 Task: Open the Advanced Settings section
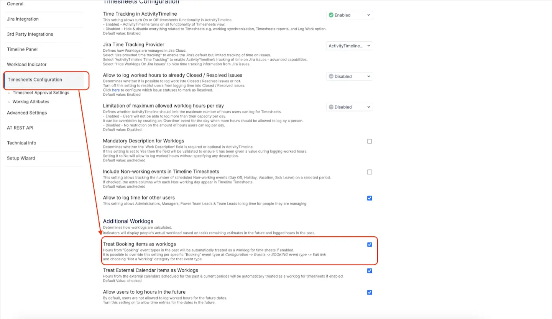pos(26,113)
